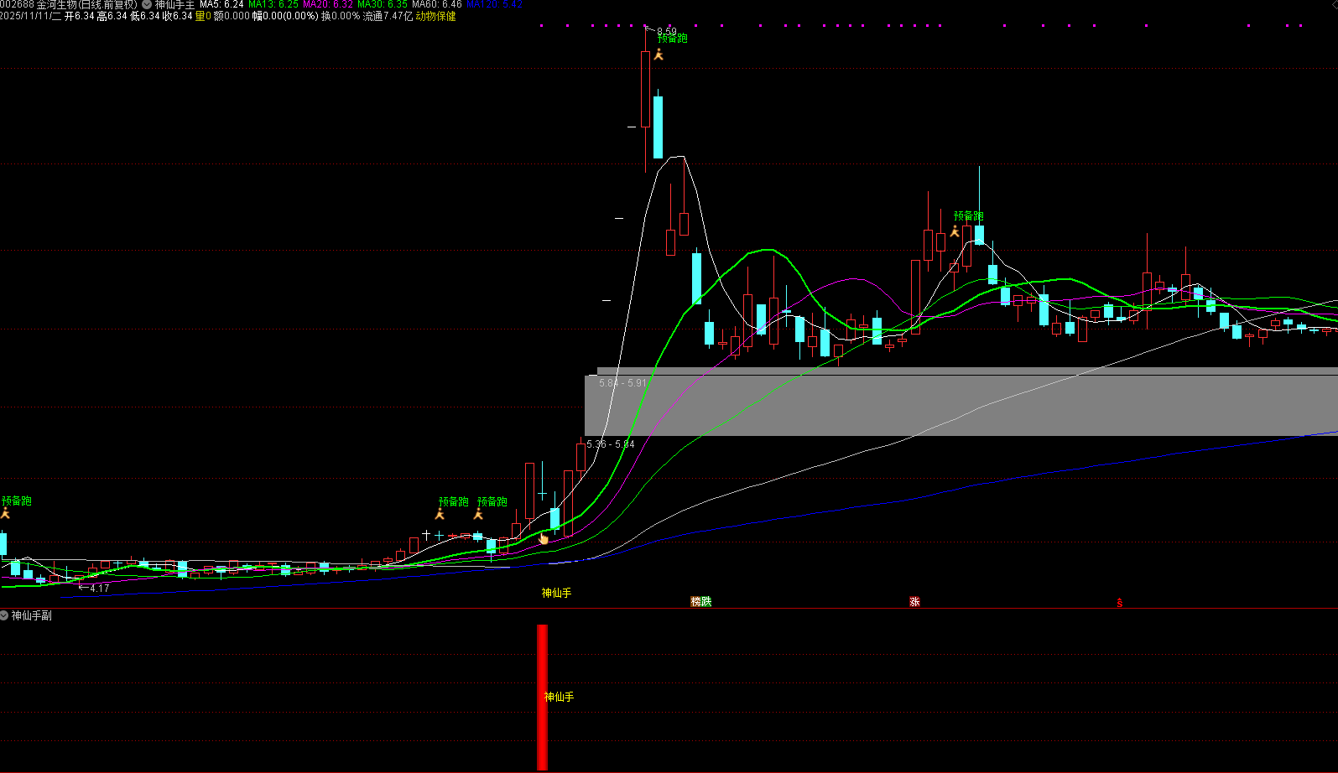Select the MA30: 6.35 label
The width and height of the screenshot is (1338, 773).
click(x=383, y=5)
